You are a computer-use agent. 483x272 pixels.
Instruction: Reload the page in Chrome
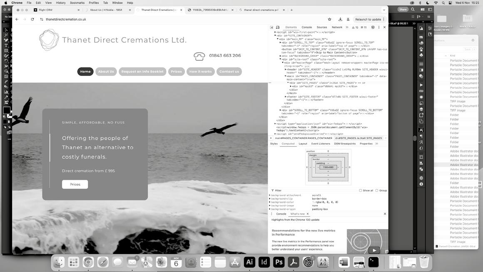tap(32, 19)
